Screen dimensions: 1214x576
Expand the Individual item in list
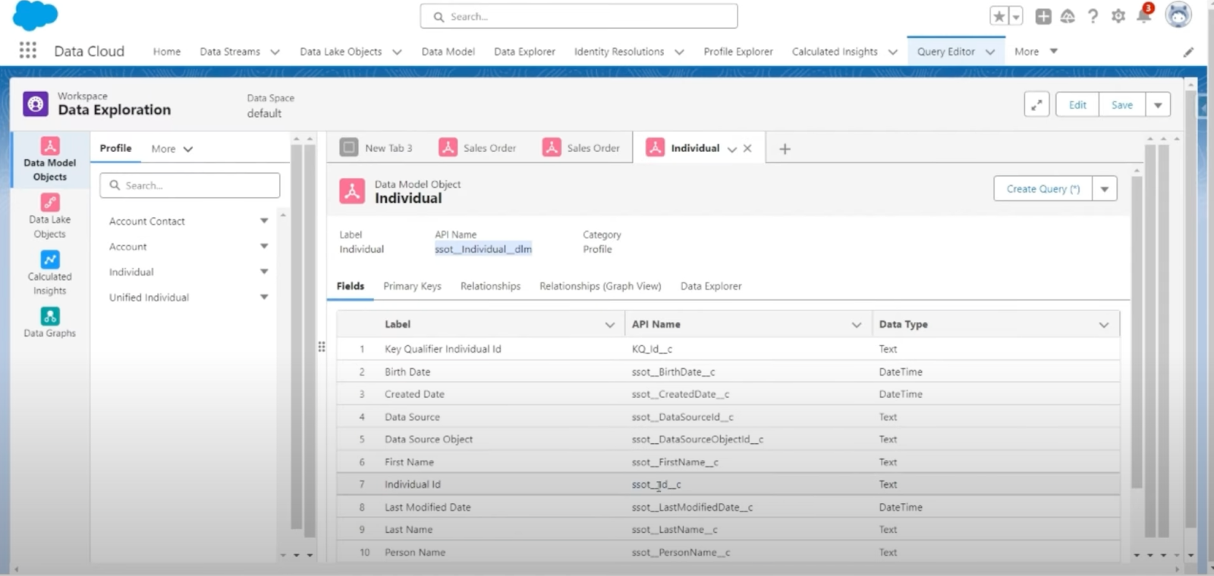(x=264, y=272)
